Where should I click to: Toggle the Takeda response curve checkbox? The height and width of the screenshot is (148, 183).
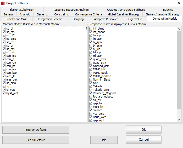point(91,86)
